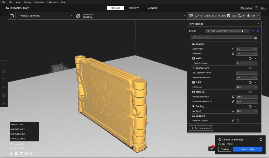Screen dimensions: 269x158
Task: Click the Layer Height value field
Action: click(x=247, y=49)
